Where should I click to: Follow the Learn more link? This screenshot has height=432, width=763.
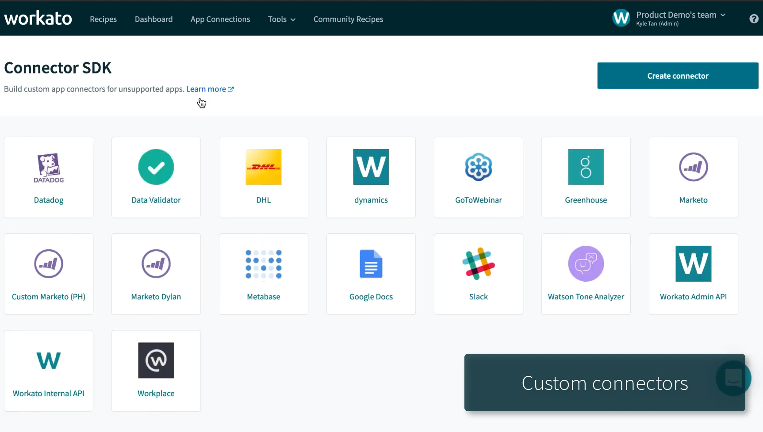(x=206, y=89)
